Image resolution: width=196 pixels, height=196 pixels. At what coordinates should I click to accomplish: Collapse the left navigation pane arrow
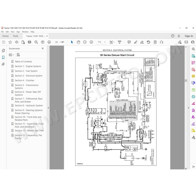click(x=48, y=108)
